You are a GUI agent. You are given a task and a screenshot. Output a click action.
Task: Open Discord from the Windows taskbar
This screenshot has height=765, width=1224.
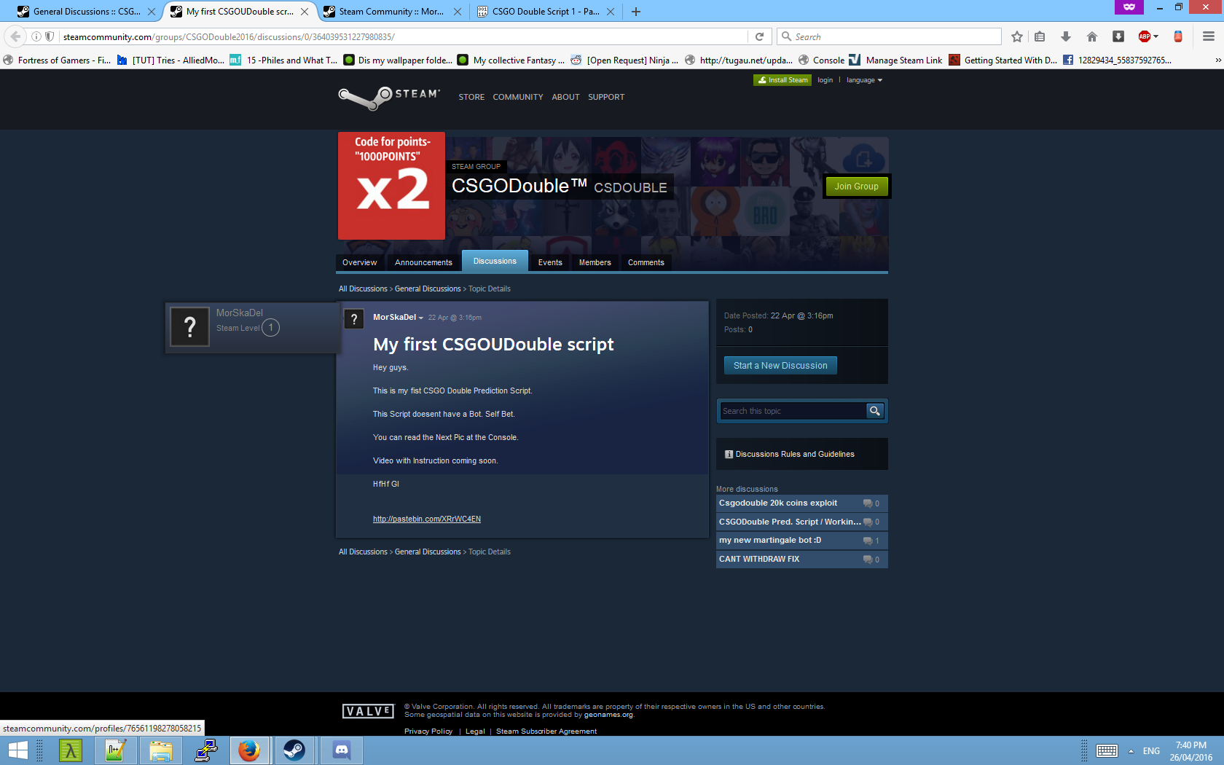pos(341,750)
